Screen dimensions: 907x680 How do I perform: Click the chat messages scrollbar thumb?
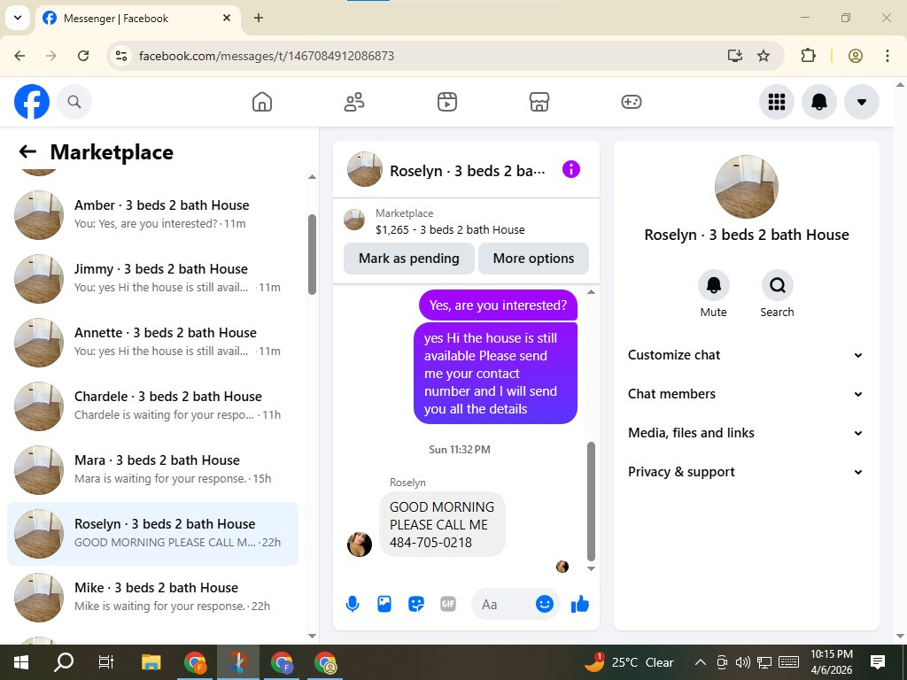(x=591, y=501)
